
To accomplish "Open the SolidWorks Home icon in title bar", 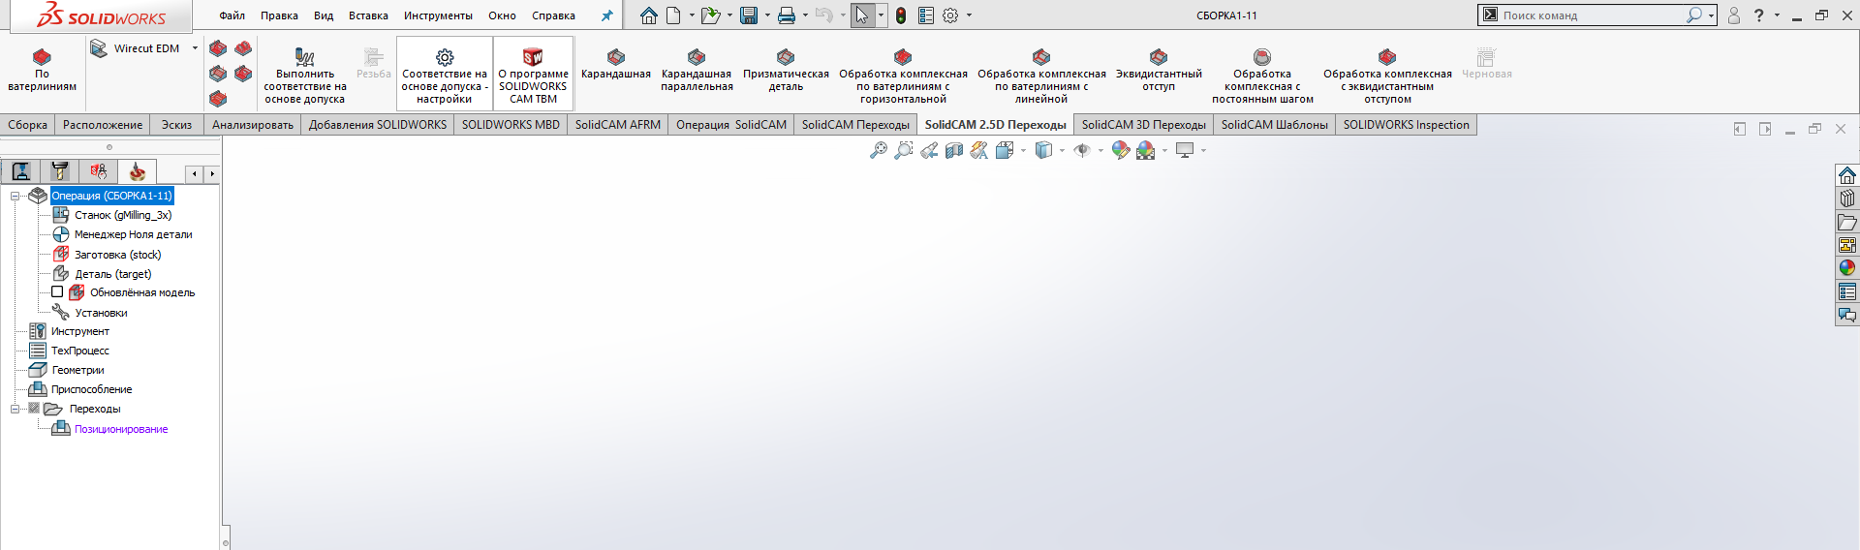I will [x=648, y=15].
